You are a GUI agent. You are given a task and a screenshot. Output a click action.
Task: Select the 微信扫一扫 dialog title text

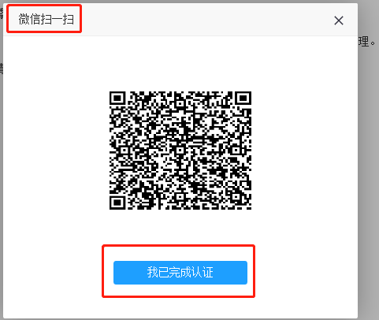(46, 20)
